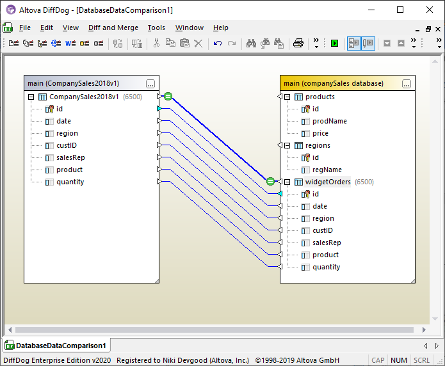This screenshot has width=445, height=366.
Task: Toggle the left-highlighted comparison mode button
Action: click(353, 44)
